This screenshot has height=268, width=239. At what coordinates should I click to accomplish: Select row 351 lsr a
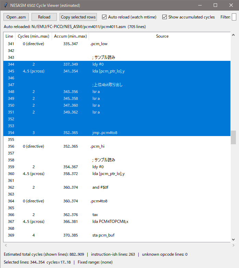(117, 112)
